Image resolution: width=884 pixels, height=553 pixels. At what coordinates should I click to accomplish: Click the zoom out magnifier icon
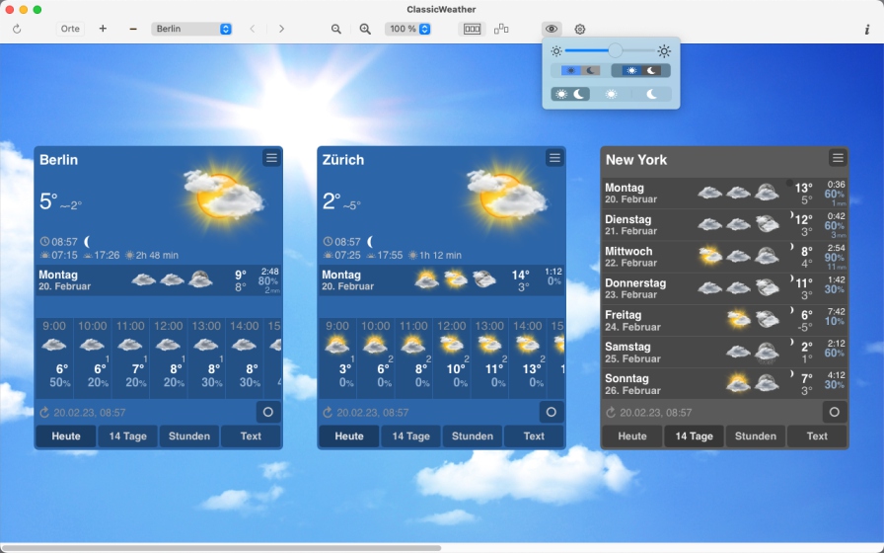[x=336, y=29]
